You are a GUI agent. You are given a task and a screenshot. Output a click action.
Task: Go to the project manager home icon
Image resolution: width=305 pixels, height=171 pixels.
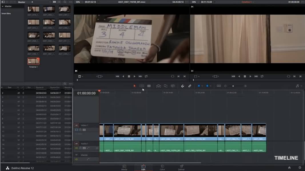289,168
